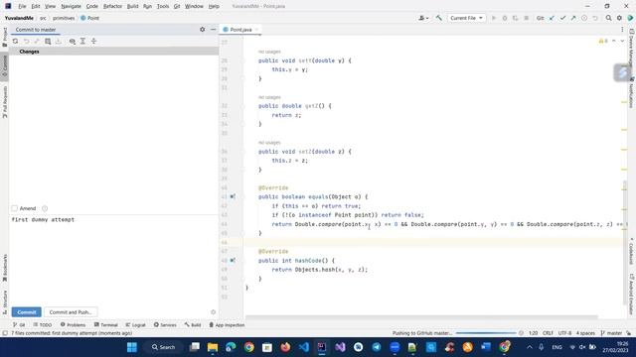
Task: Open the editor tabs three-dot menu
Action: pyautogui.click(x=622, y=29)
